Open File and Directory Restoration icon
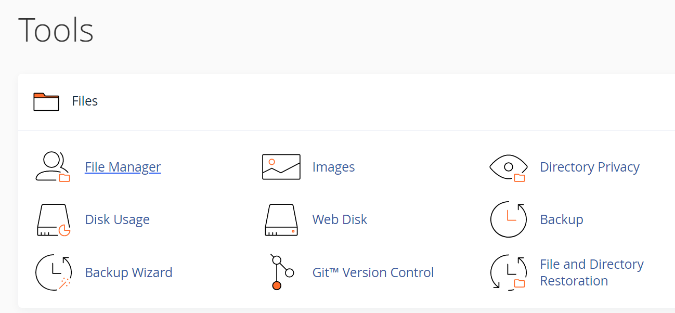This screenshot has width=675, height=313. tap(509, 272)
